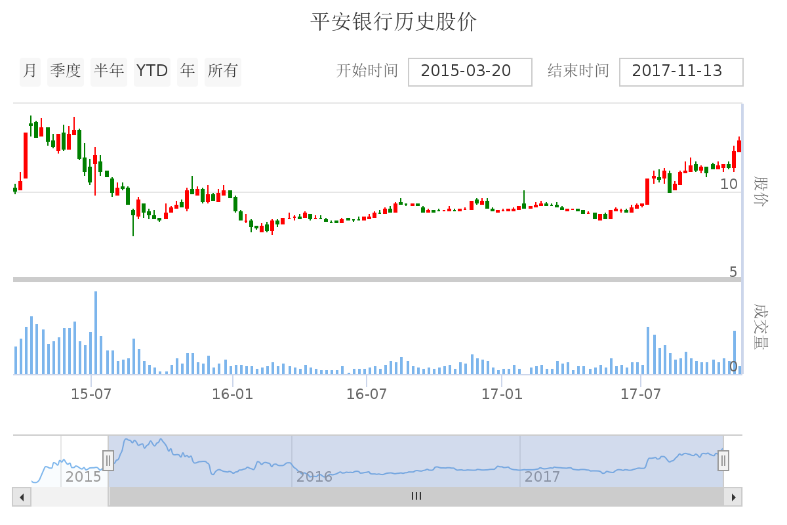Select the 年 range button

point(188,71)
